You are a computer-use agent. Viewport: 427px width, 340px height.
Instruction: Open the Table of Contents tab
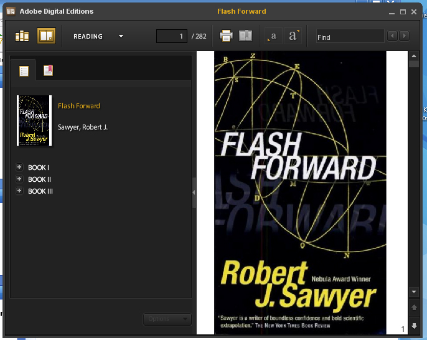pos(24,71)
